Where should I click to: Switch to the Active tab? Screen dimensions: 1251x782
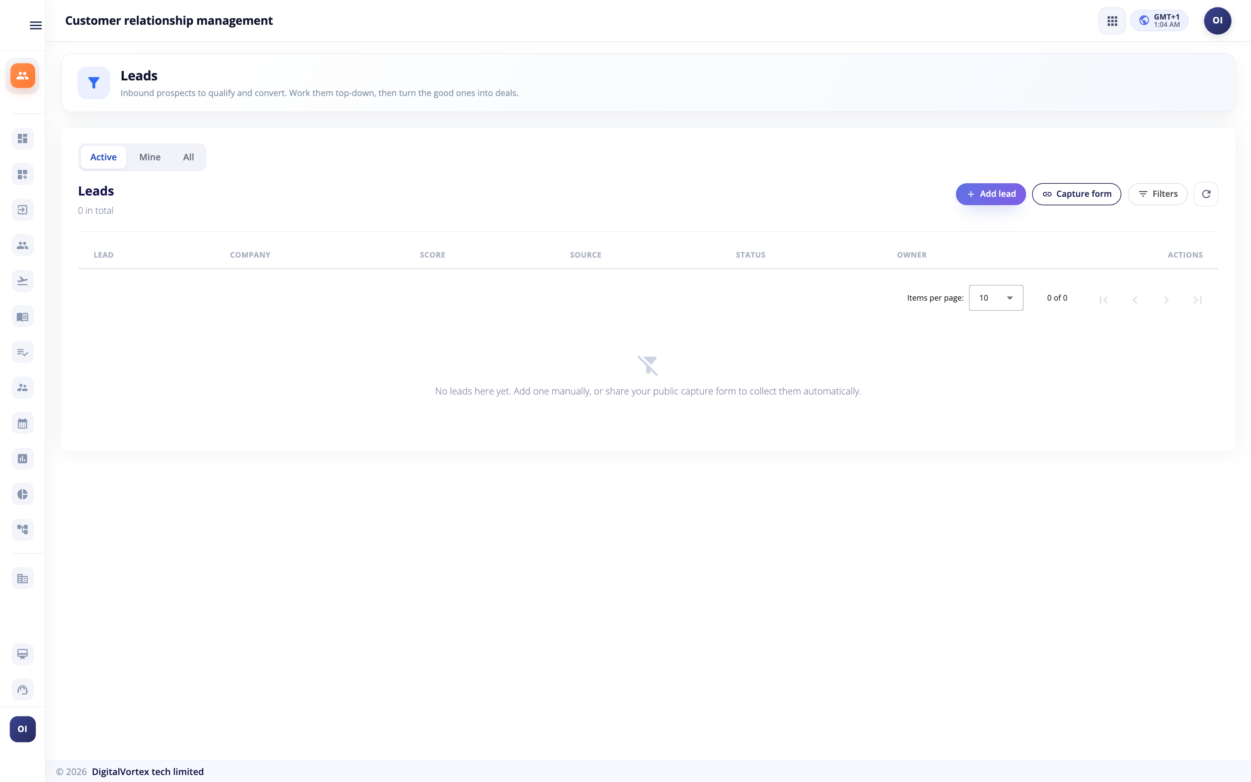click(103, 157)
